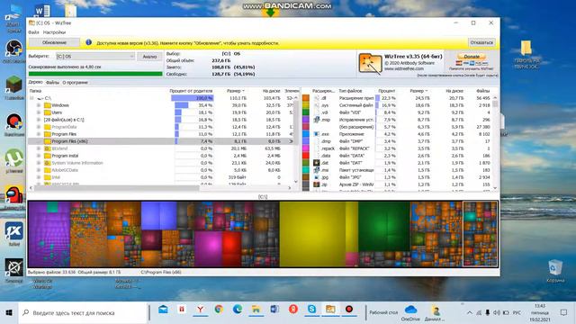Image resolution: width=576 pixels, height=324 pixels.
Task: Click the blue info icon in update banner
Action: (88, 42)
